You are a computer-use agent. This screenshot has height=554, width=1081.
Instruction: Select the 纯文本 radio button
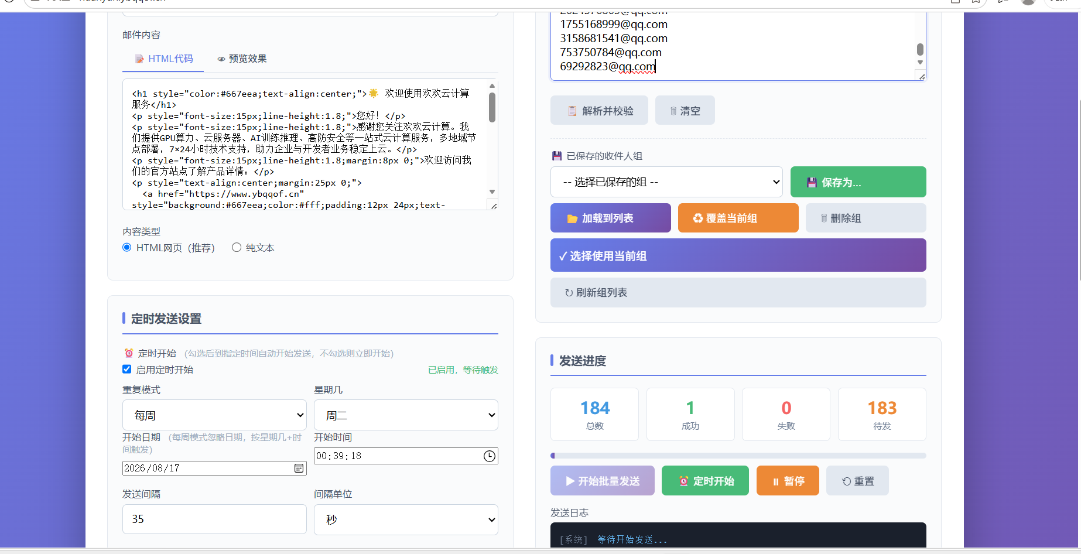(237, 247)
